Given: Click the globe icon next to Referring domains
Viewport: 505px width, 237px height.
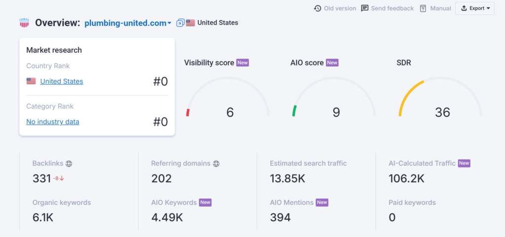Looking at the screenshot, I should (x=216, y=164).
